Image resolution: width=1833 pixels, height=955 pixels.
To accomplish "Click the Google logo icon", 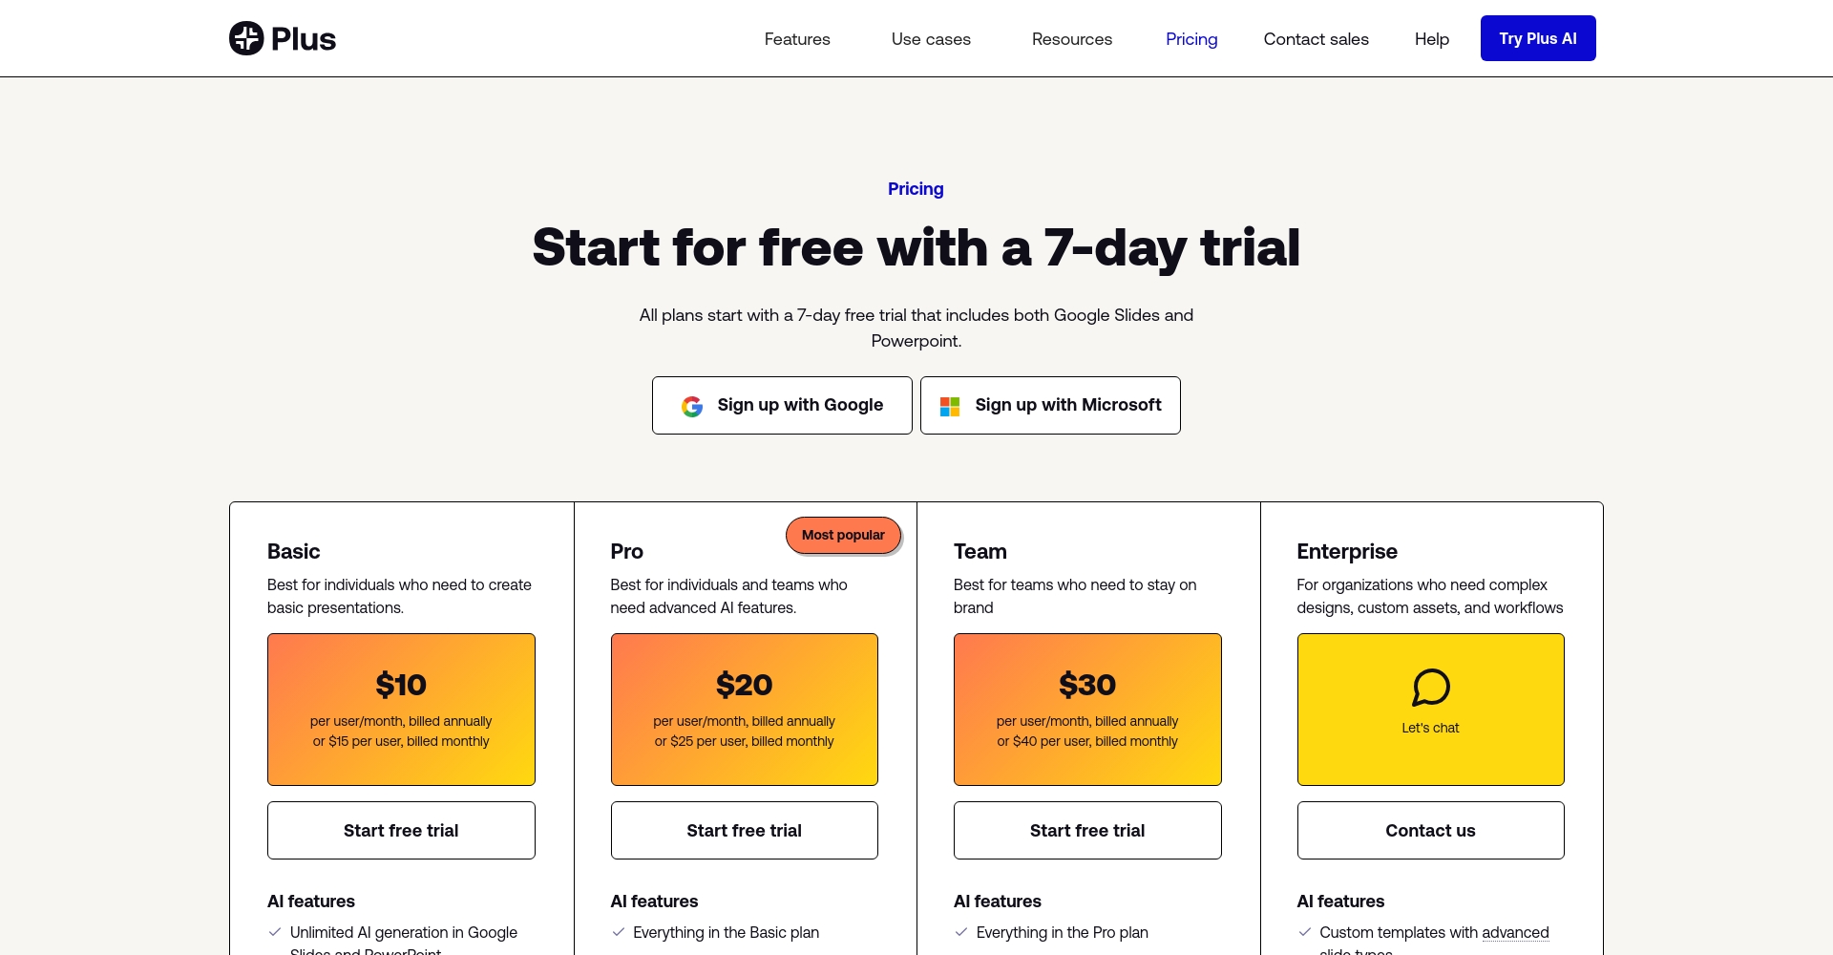I will (692, 406).
